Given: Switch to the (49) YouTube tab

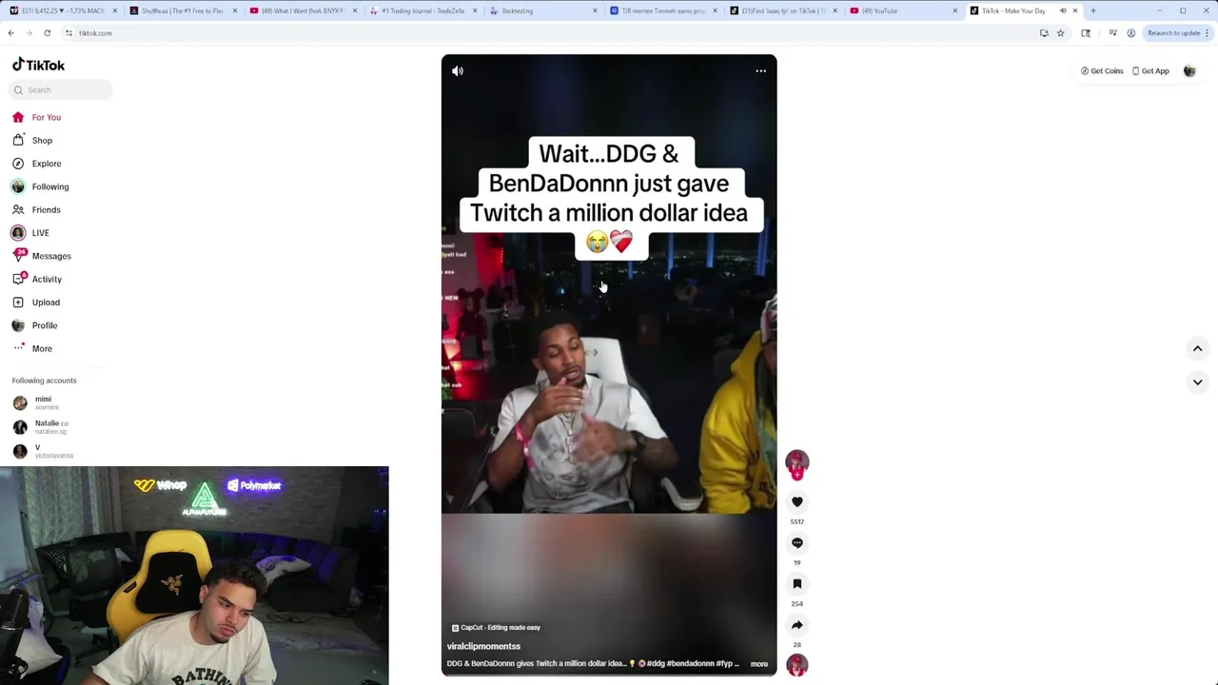Looking at the screenshot, I should coord(902,10).
